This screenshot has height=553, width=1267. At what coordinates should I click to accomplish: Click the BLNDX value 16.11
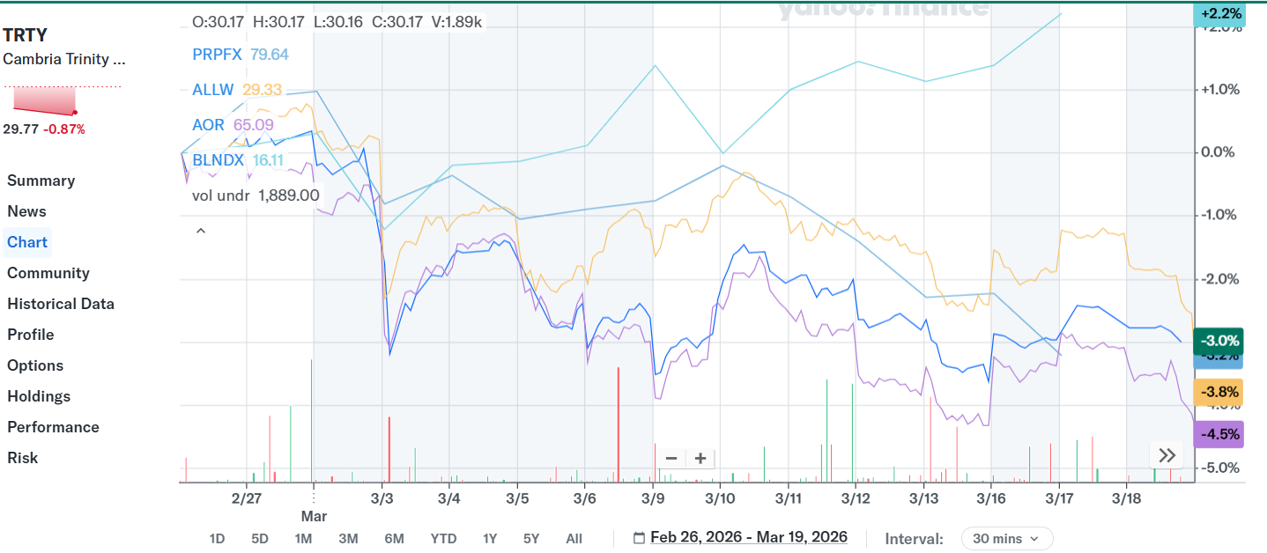[268, 160]
